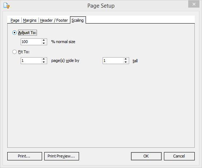Open the Margins tab
Viewport: 202px width, 168px height.
point(30,20)
